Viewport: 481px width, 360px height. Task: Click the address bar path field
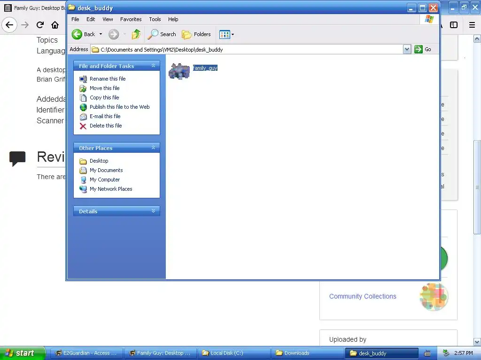(x=247, y=50)
